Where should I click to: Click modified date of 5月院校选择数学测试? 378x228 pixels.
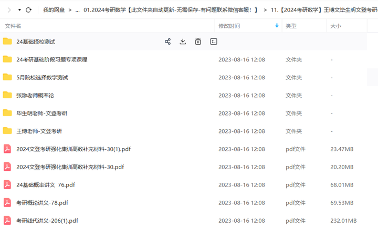click(x=241, y=78)
